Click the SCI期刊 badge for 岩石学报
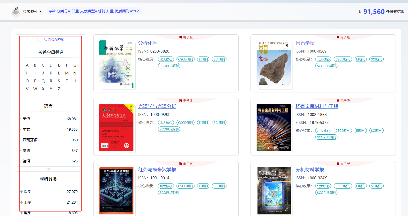Screen dimensions: 408x216 point(376,59)
